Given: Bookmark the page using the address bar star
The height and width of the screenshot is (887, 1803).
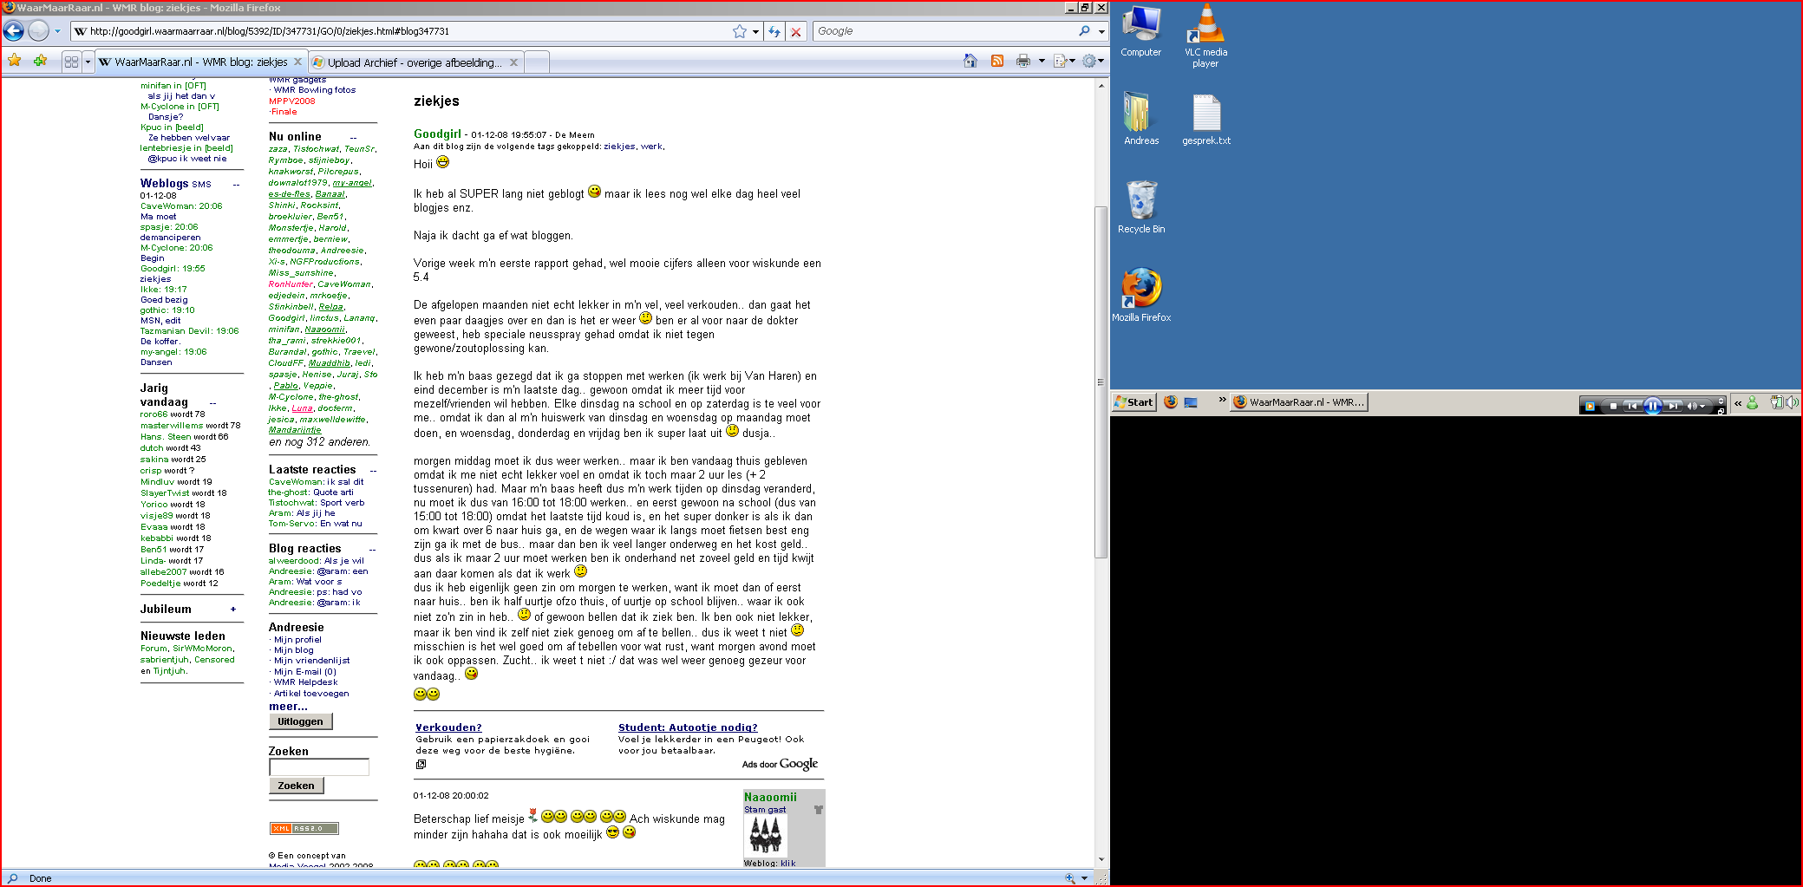Looking at the screenshot, I should pos(740,31).
